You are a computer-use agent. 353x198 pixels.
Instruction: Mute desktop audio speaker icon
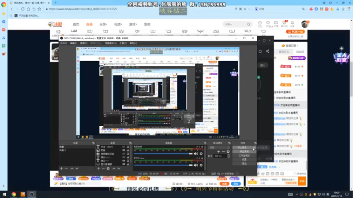[195, 154]
